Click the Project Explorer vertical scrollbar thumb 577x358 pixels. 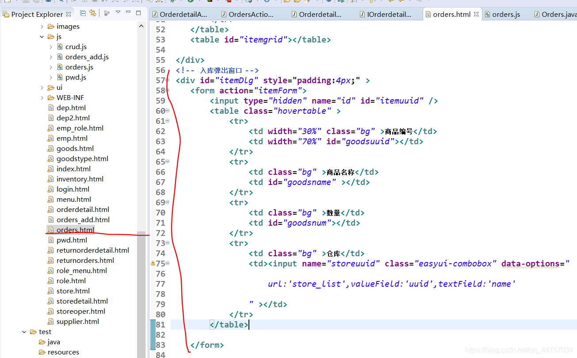(x=141, y=294)
